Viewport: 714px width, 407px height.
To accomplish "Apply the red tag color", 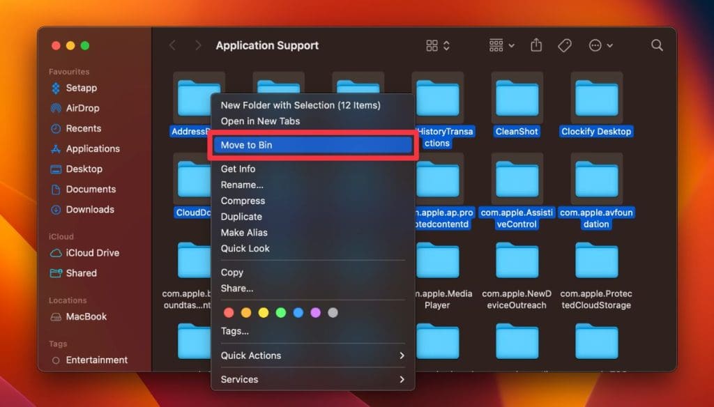I will 229,313.
